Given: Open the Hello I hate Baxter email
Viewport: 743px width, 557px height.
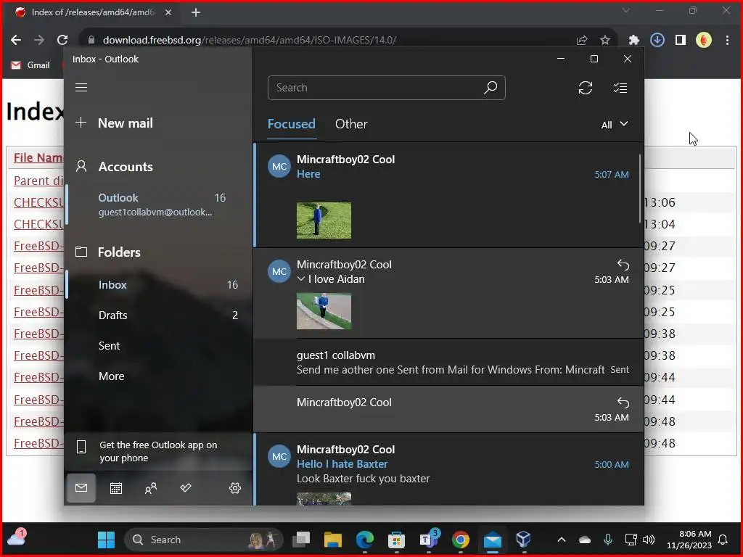Looking at the screenshot, I should 448,469.
